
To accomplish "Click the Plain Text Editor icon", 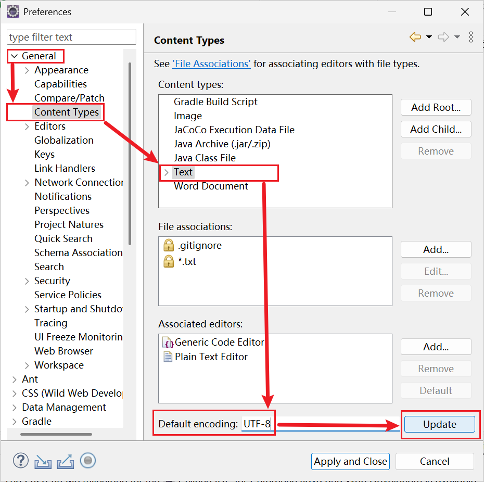I will (x=168, y=357).
